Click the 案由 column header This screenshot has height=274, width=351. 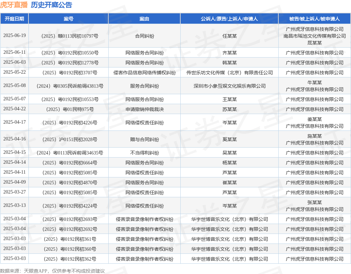[144, 19]
